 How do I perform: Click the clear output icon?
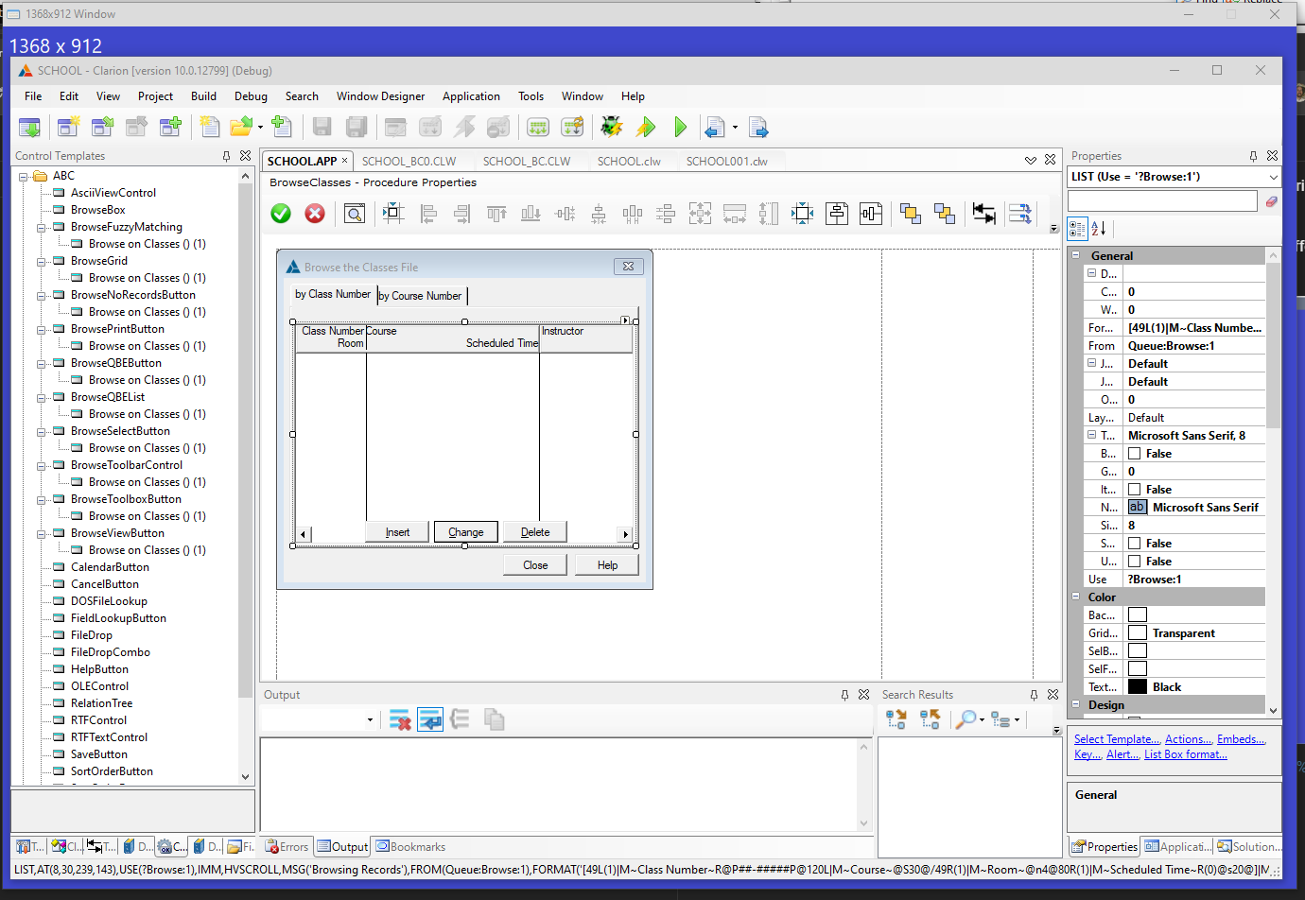pos(400,720)
